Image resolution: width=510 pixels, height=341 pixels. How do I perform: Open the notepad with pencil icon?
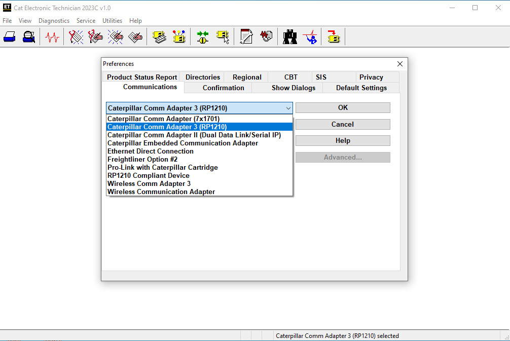[x=246, y=36]
